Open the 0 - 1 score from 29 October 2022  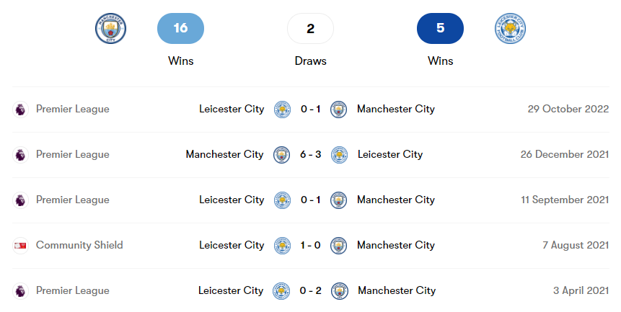(310, 110)
